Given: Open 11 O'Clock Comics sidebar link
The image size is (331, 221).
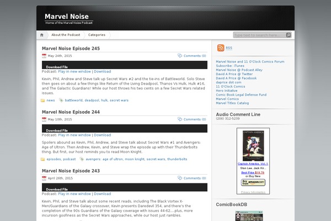Looking at the screenshot, I should coord(230,87).
